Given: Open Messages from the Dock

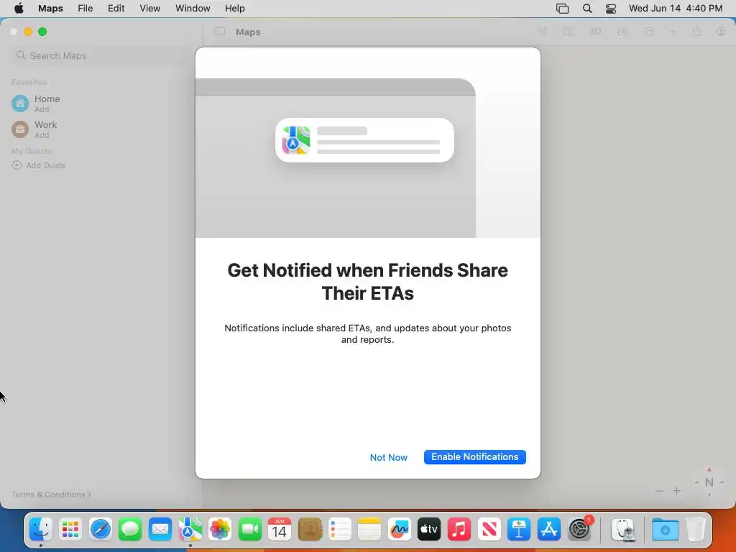Looking at the screenshot, I should coord(130,530).
